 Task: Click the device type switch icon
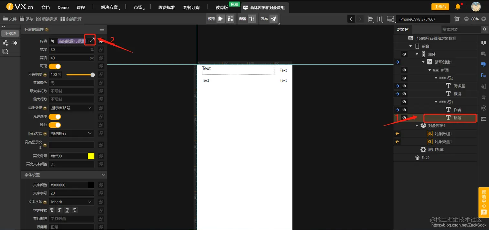tap(390, 19)
